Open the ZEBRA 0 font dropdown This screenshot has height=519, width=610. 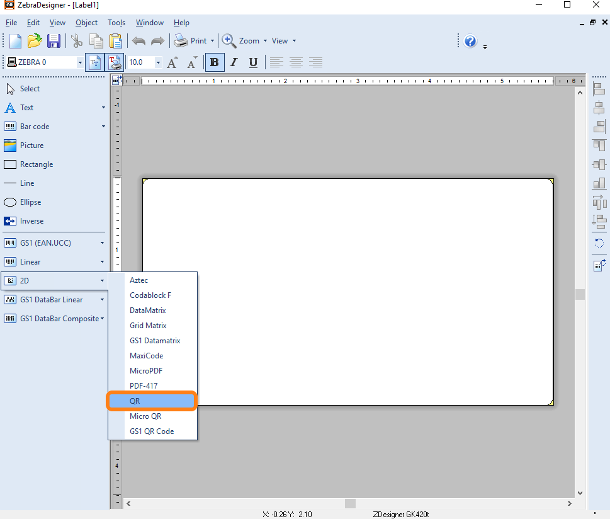[x=80, y=62]
